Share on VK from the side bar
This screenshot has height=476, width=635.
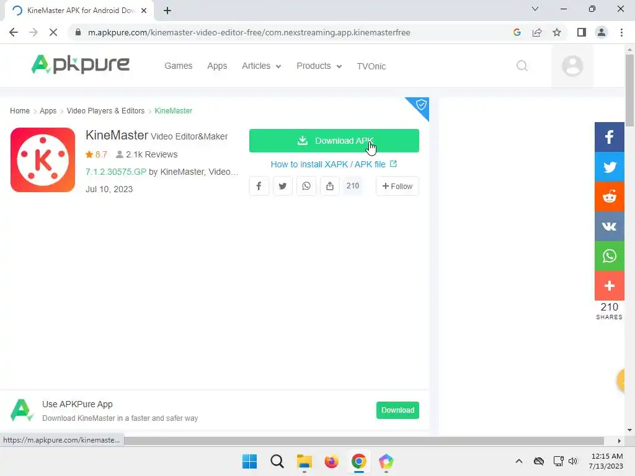[x=610, y=226]
